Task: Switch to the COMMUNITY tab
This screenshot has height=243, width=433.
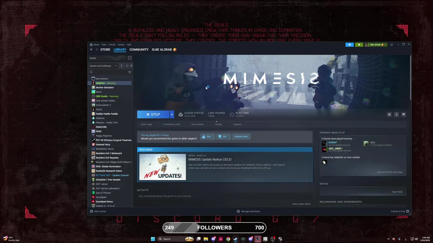Action: coord(139,50)
